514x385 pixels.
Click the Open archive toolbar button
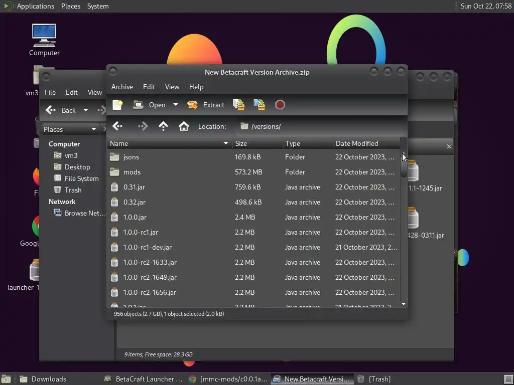point(149,105)
